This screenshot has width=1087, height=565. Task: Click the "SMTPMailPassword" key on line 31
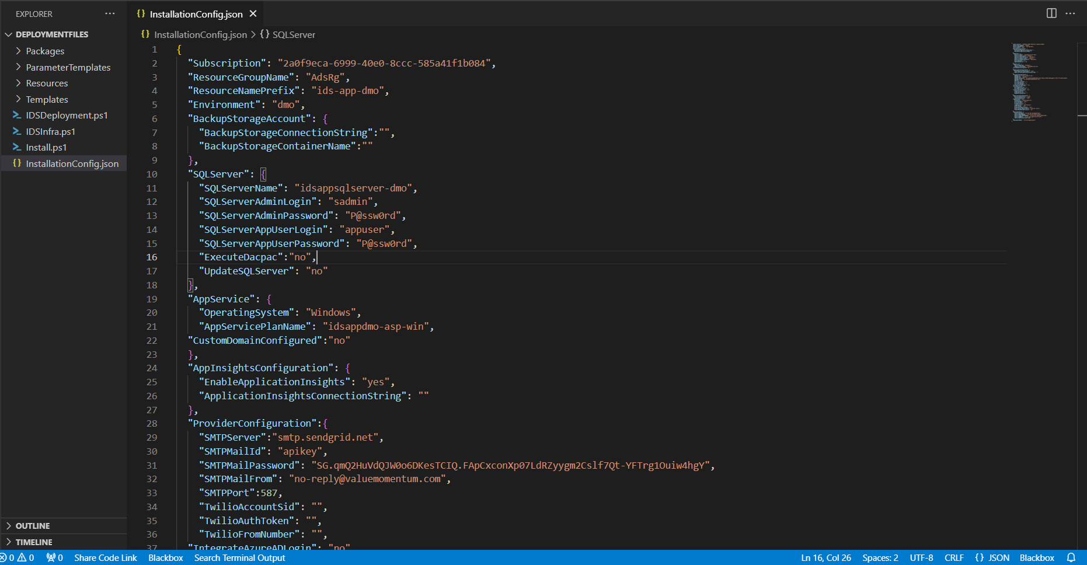click(x=249, y=465)
